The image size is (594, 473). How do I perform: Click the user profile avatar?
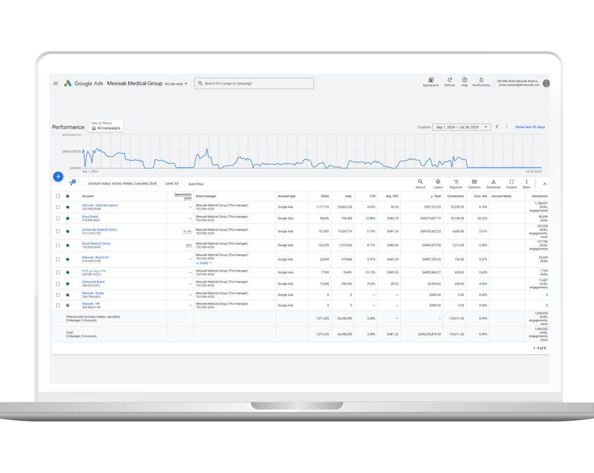(x=546, y=84)
